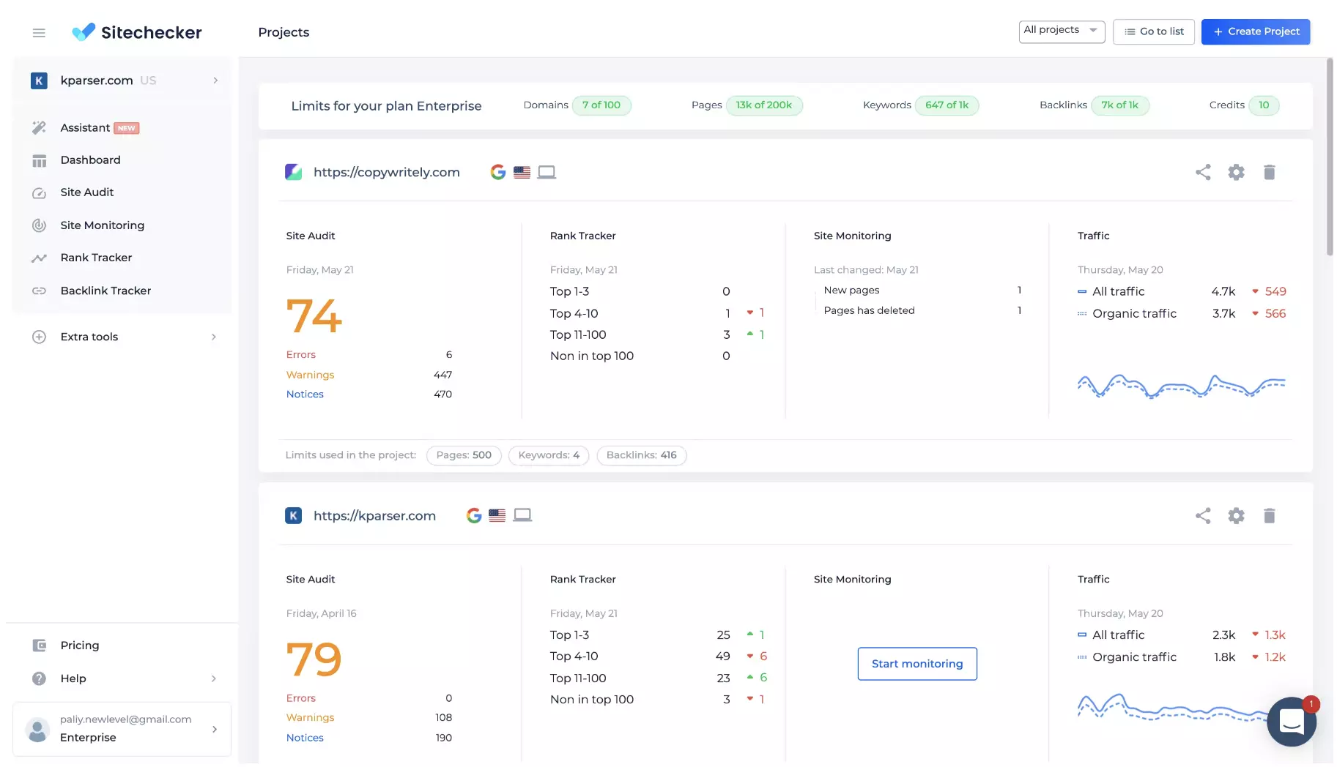Go to Site Audit in sidebar
The image size is (1337, 767).
tap(87, 192)
